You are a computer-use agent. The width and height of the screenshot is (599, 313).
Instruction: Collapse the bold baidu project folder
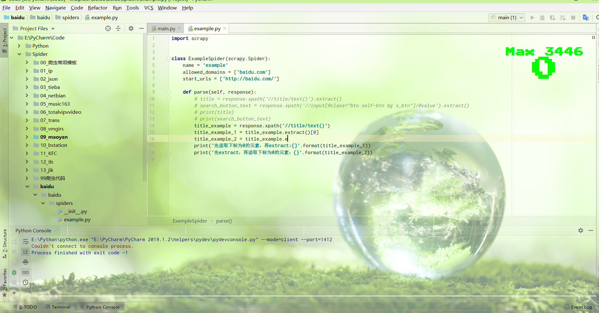coord(27,186)
